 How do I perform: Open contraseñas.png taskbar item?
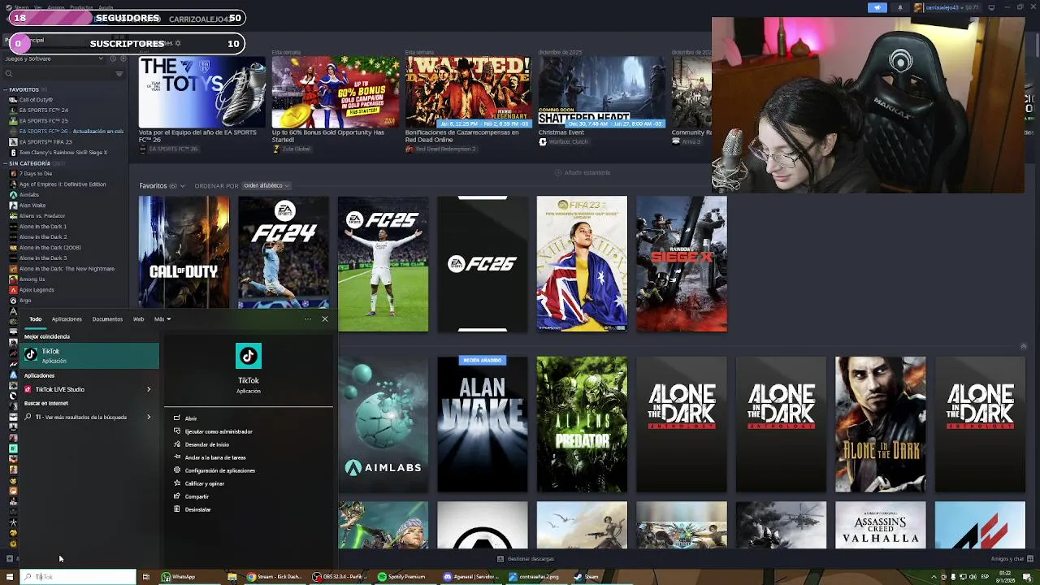pos(534,577)
